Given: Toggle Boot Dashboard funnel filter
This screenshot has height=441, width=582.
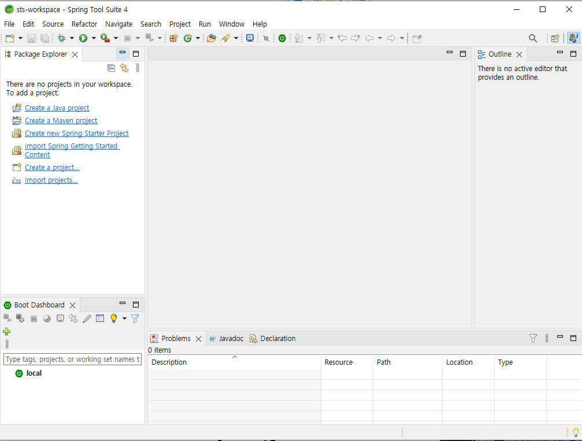Looking at the screenshot, I should [135, 318].
